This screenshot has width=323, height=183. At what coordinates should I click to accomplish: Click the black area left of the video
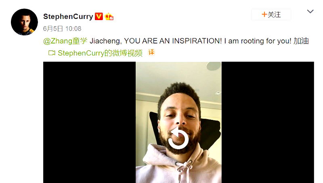click(89, 122)
